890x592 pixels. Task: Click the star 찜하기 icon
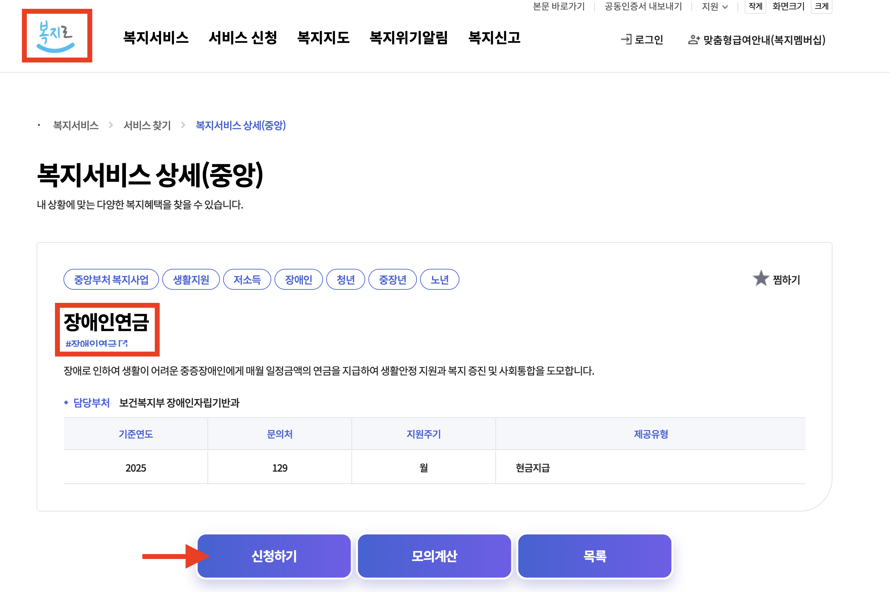760,279
